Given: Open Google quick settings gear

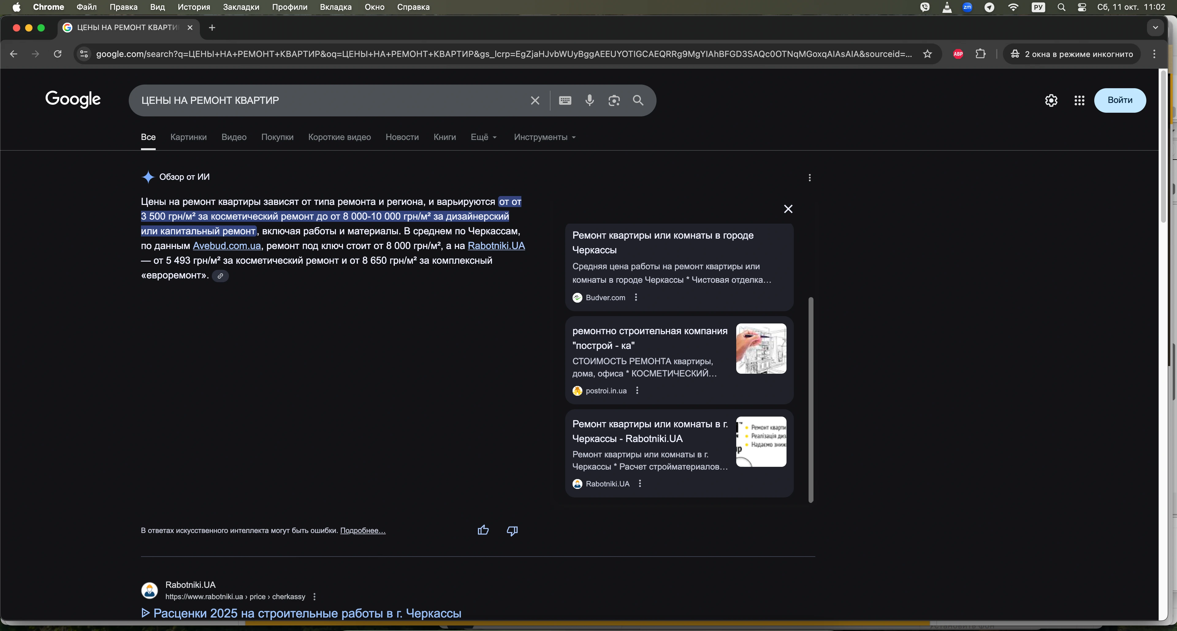Looking at the screenshot, I should (x=1051, y=100).
